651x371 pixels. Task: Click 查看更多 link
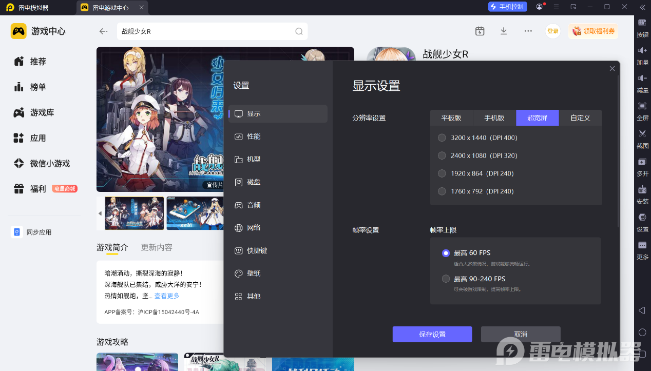[x=167, y=296]
